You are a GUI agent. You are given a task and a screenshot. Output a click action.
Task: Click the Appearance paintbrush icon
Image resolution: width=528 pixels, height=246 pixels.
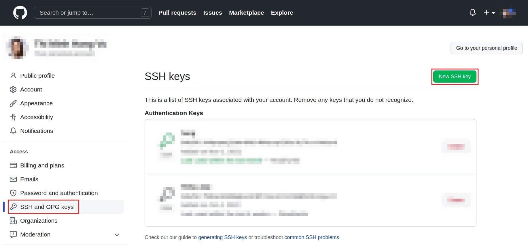(x=13, y=103)
